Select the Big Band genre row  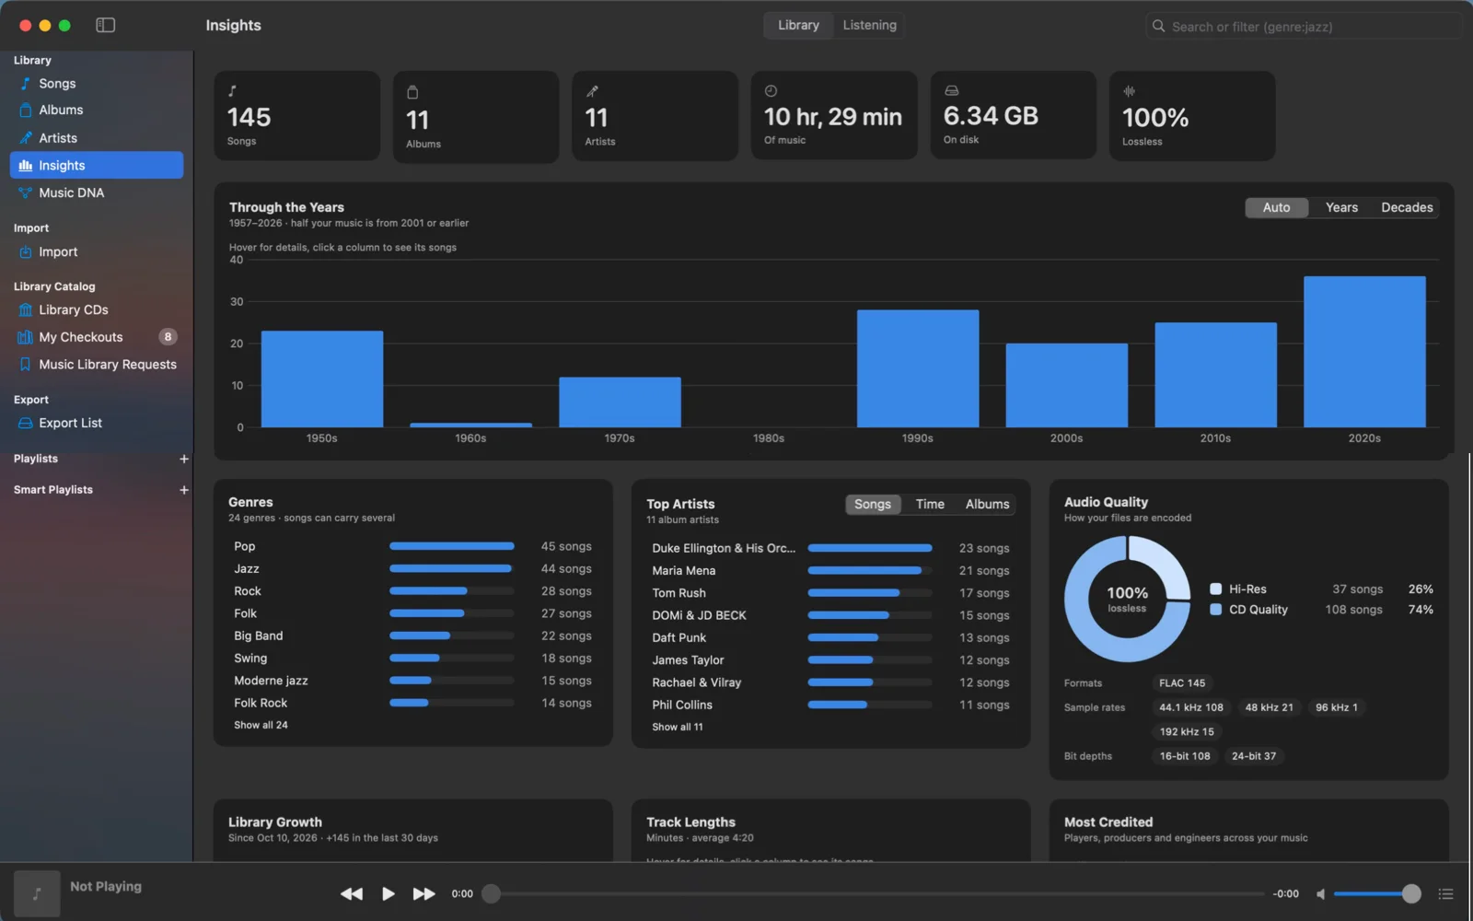tap(412, 636)
